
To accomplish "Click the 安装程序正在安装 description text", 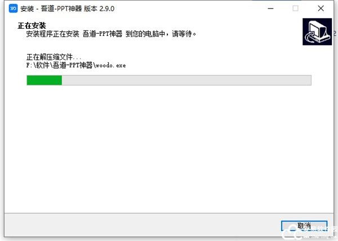I will click(52, 34).
